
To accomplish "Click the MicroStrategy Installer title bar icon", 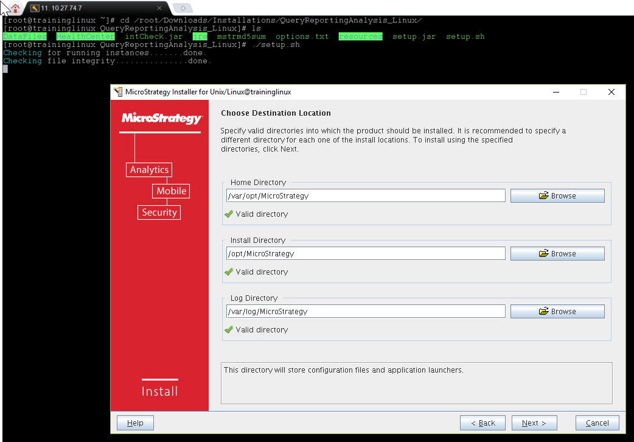I will coord(117,92).
